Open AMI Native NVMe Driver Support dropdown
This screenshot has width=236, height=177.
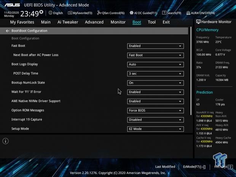[155, 101]
